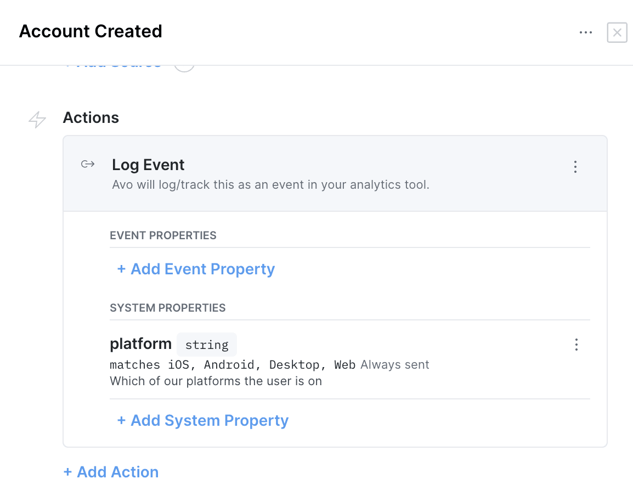Click the plus icon before Add Action
The height and width of the screenshot is (496, 633).
point(69,472)
